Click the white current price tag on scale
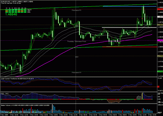Image resolution: width=163 pixels, height=116 pixels. [160, 17]
